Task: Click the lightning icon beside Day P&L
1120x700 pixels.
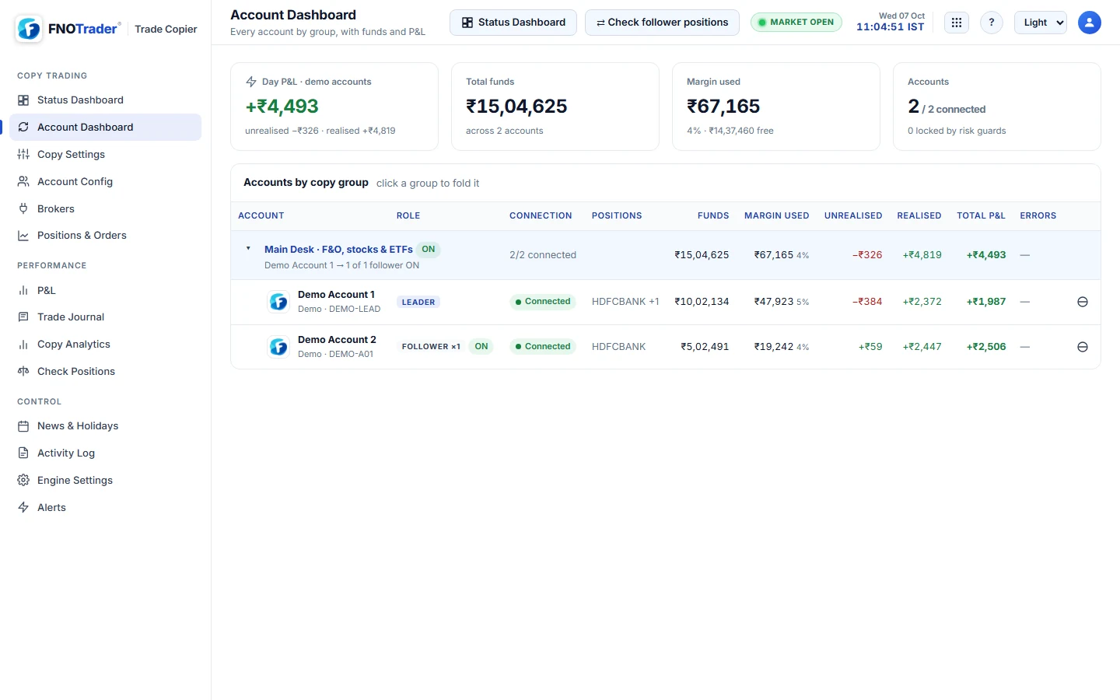Action: 251,82
